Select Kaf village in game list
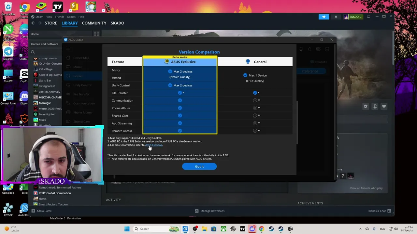The height and width of the screenshot is (234, 417). tap(46, 69)
